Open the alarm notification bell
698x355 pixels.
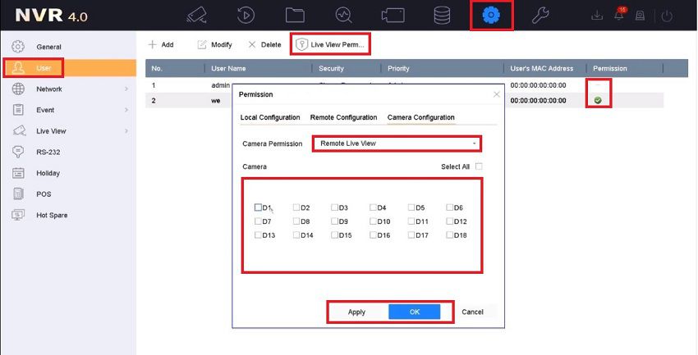619,16
